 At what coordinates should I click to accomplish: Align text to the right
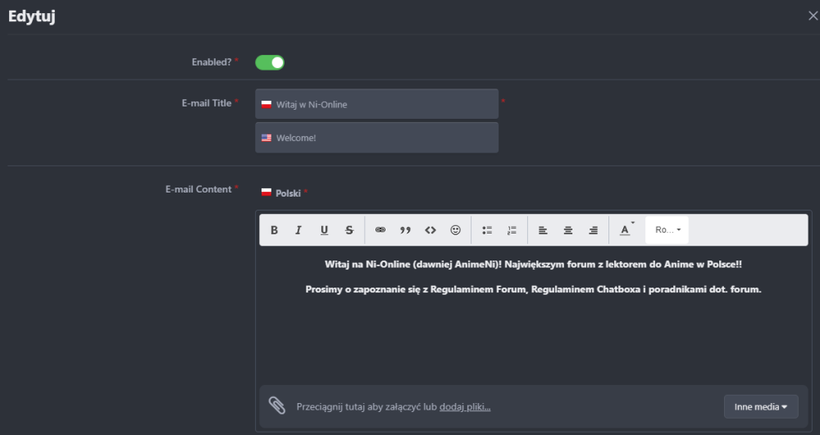tap(593, 230)
